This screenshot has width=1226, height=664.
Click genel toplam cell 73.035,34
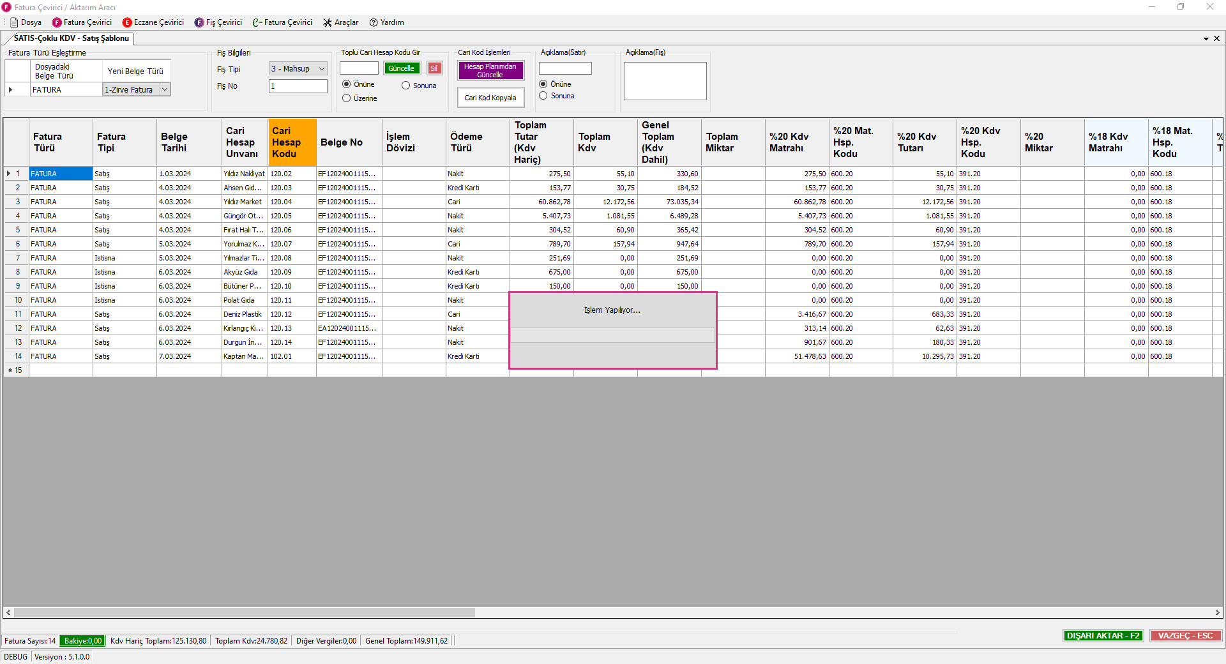pos(669,202)
